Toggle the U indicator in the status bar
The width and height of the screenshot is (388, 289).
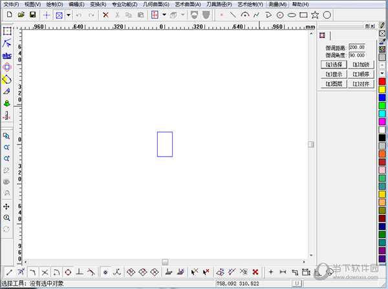coord(297,284)
